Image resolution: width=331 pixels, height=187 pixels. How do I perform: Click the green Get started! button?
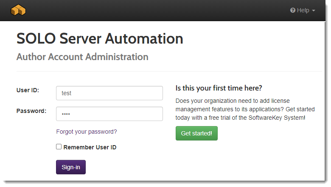pyautogui.click(x=196, y=133)
